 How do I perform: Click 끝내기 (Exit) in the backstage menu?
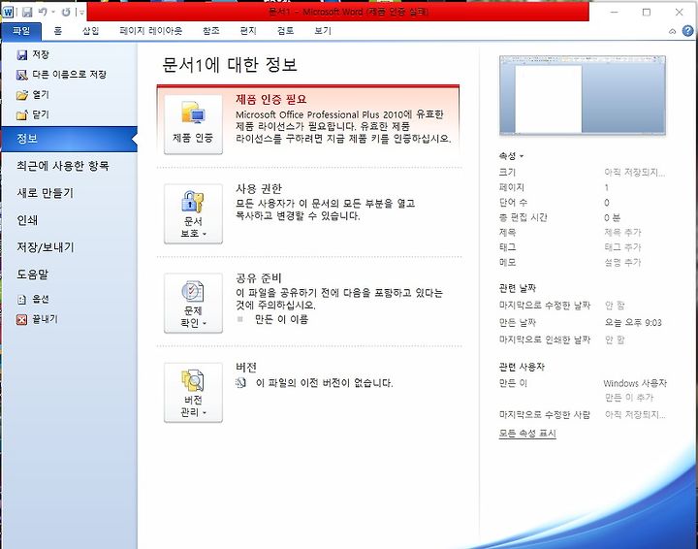coord(38,319)
